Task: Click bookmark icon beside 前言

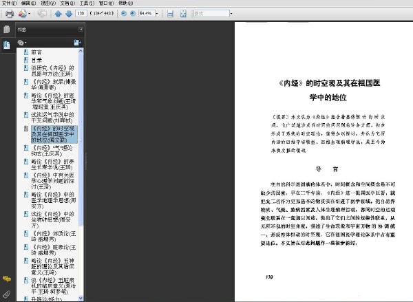Action: point(26,52)
